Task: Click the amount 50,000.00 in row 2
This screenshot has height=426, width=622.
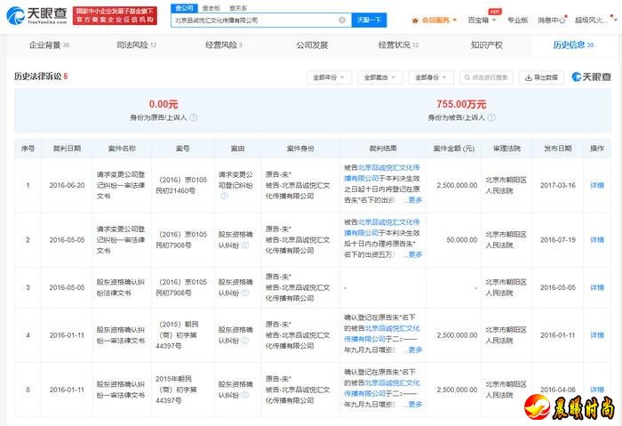Action: click(x=462, y=240)
